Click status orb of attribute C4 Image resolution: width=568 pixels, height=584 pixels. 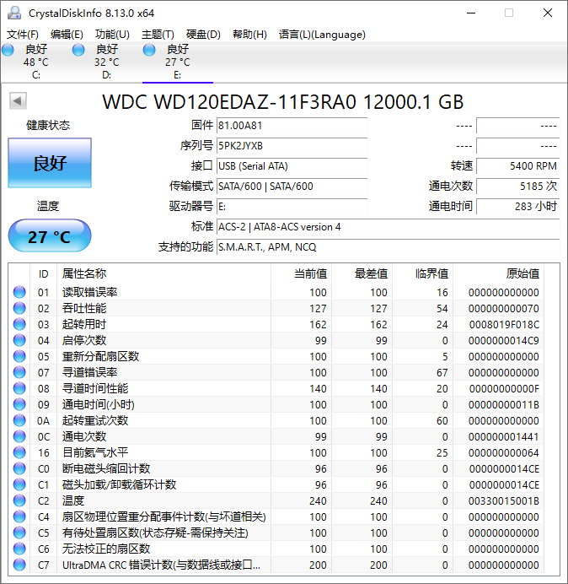tap(19, 516)
